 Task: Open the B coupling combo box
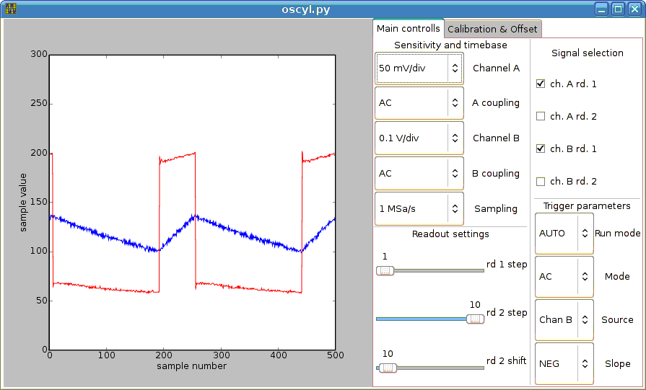(419, 174)
